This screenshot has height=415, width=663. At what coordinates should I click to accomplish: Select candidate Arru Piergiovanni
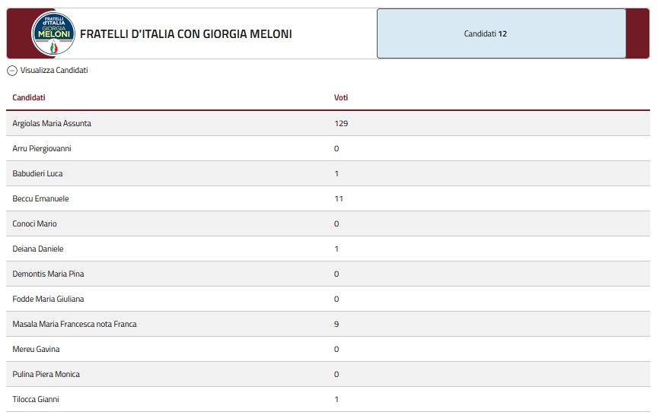42,149
